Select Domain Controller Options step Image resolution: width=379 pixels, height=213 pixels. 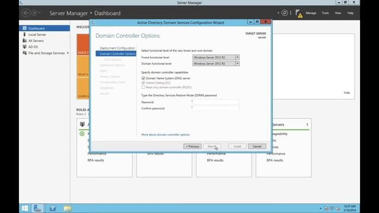[x=116, y=54]
